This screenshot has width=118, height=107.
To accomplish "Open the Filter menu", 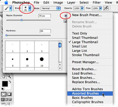I will tap(97, 2).
